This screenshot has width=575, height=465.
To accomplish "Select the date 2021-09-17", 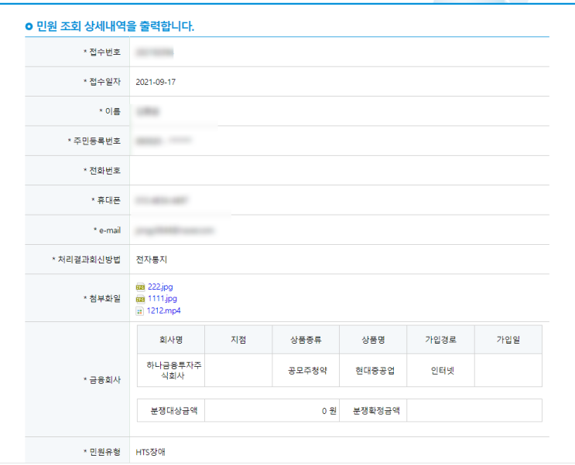I will click(156, 82).
